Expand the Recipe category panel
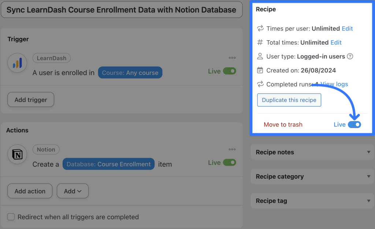This screenshot has width=375, height=229. [368, 176]
